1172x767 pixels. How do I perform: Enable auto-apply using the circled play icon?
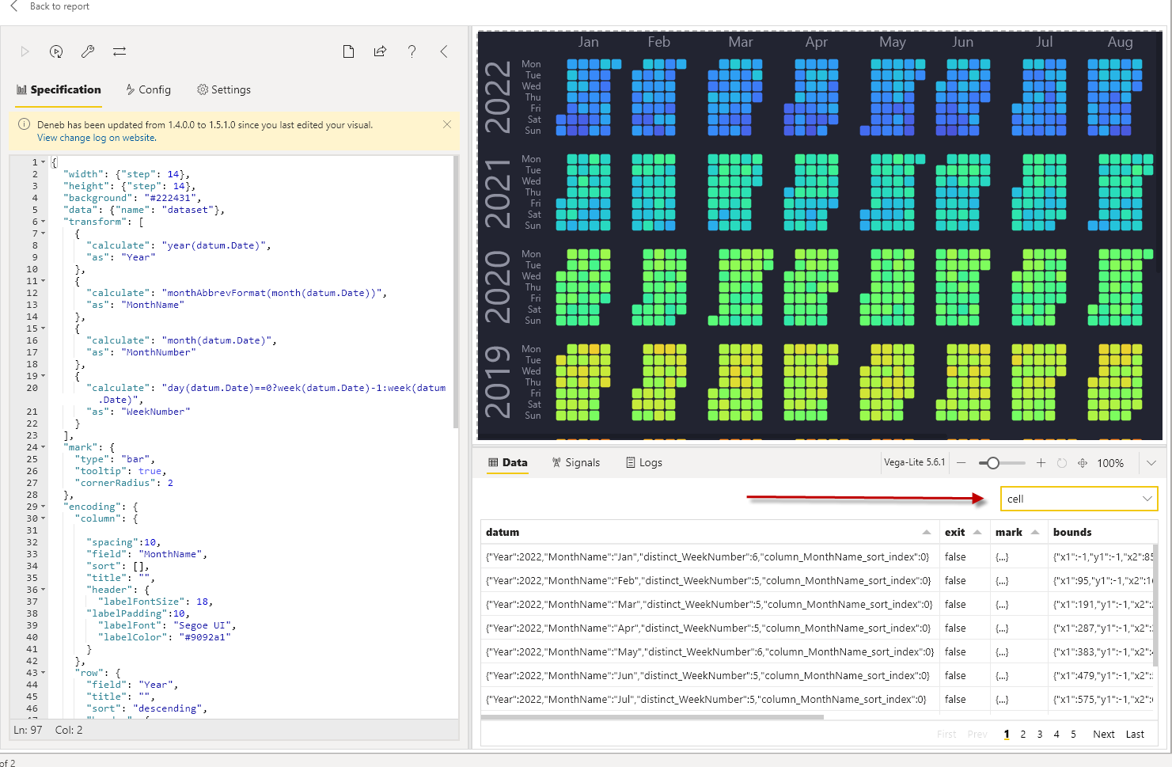(56, 51)
